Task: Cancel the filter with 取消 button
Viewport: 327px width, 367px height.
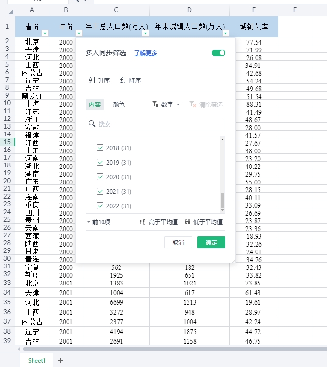Action: point(178,242)
